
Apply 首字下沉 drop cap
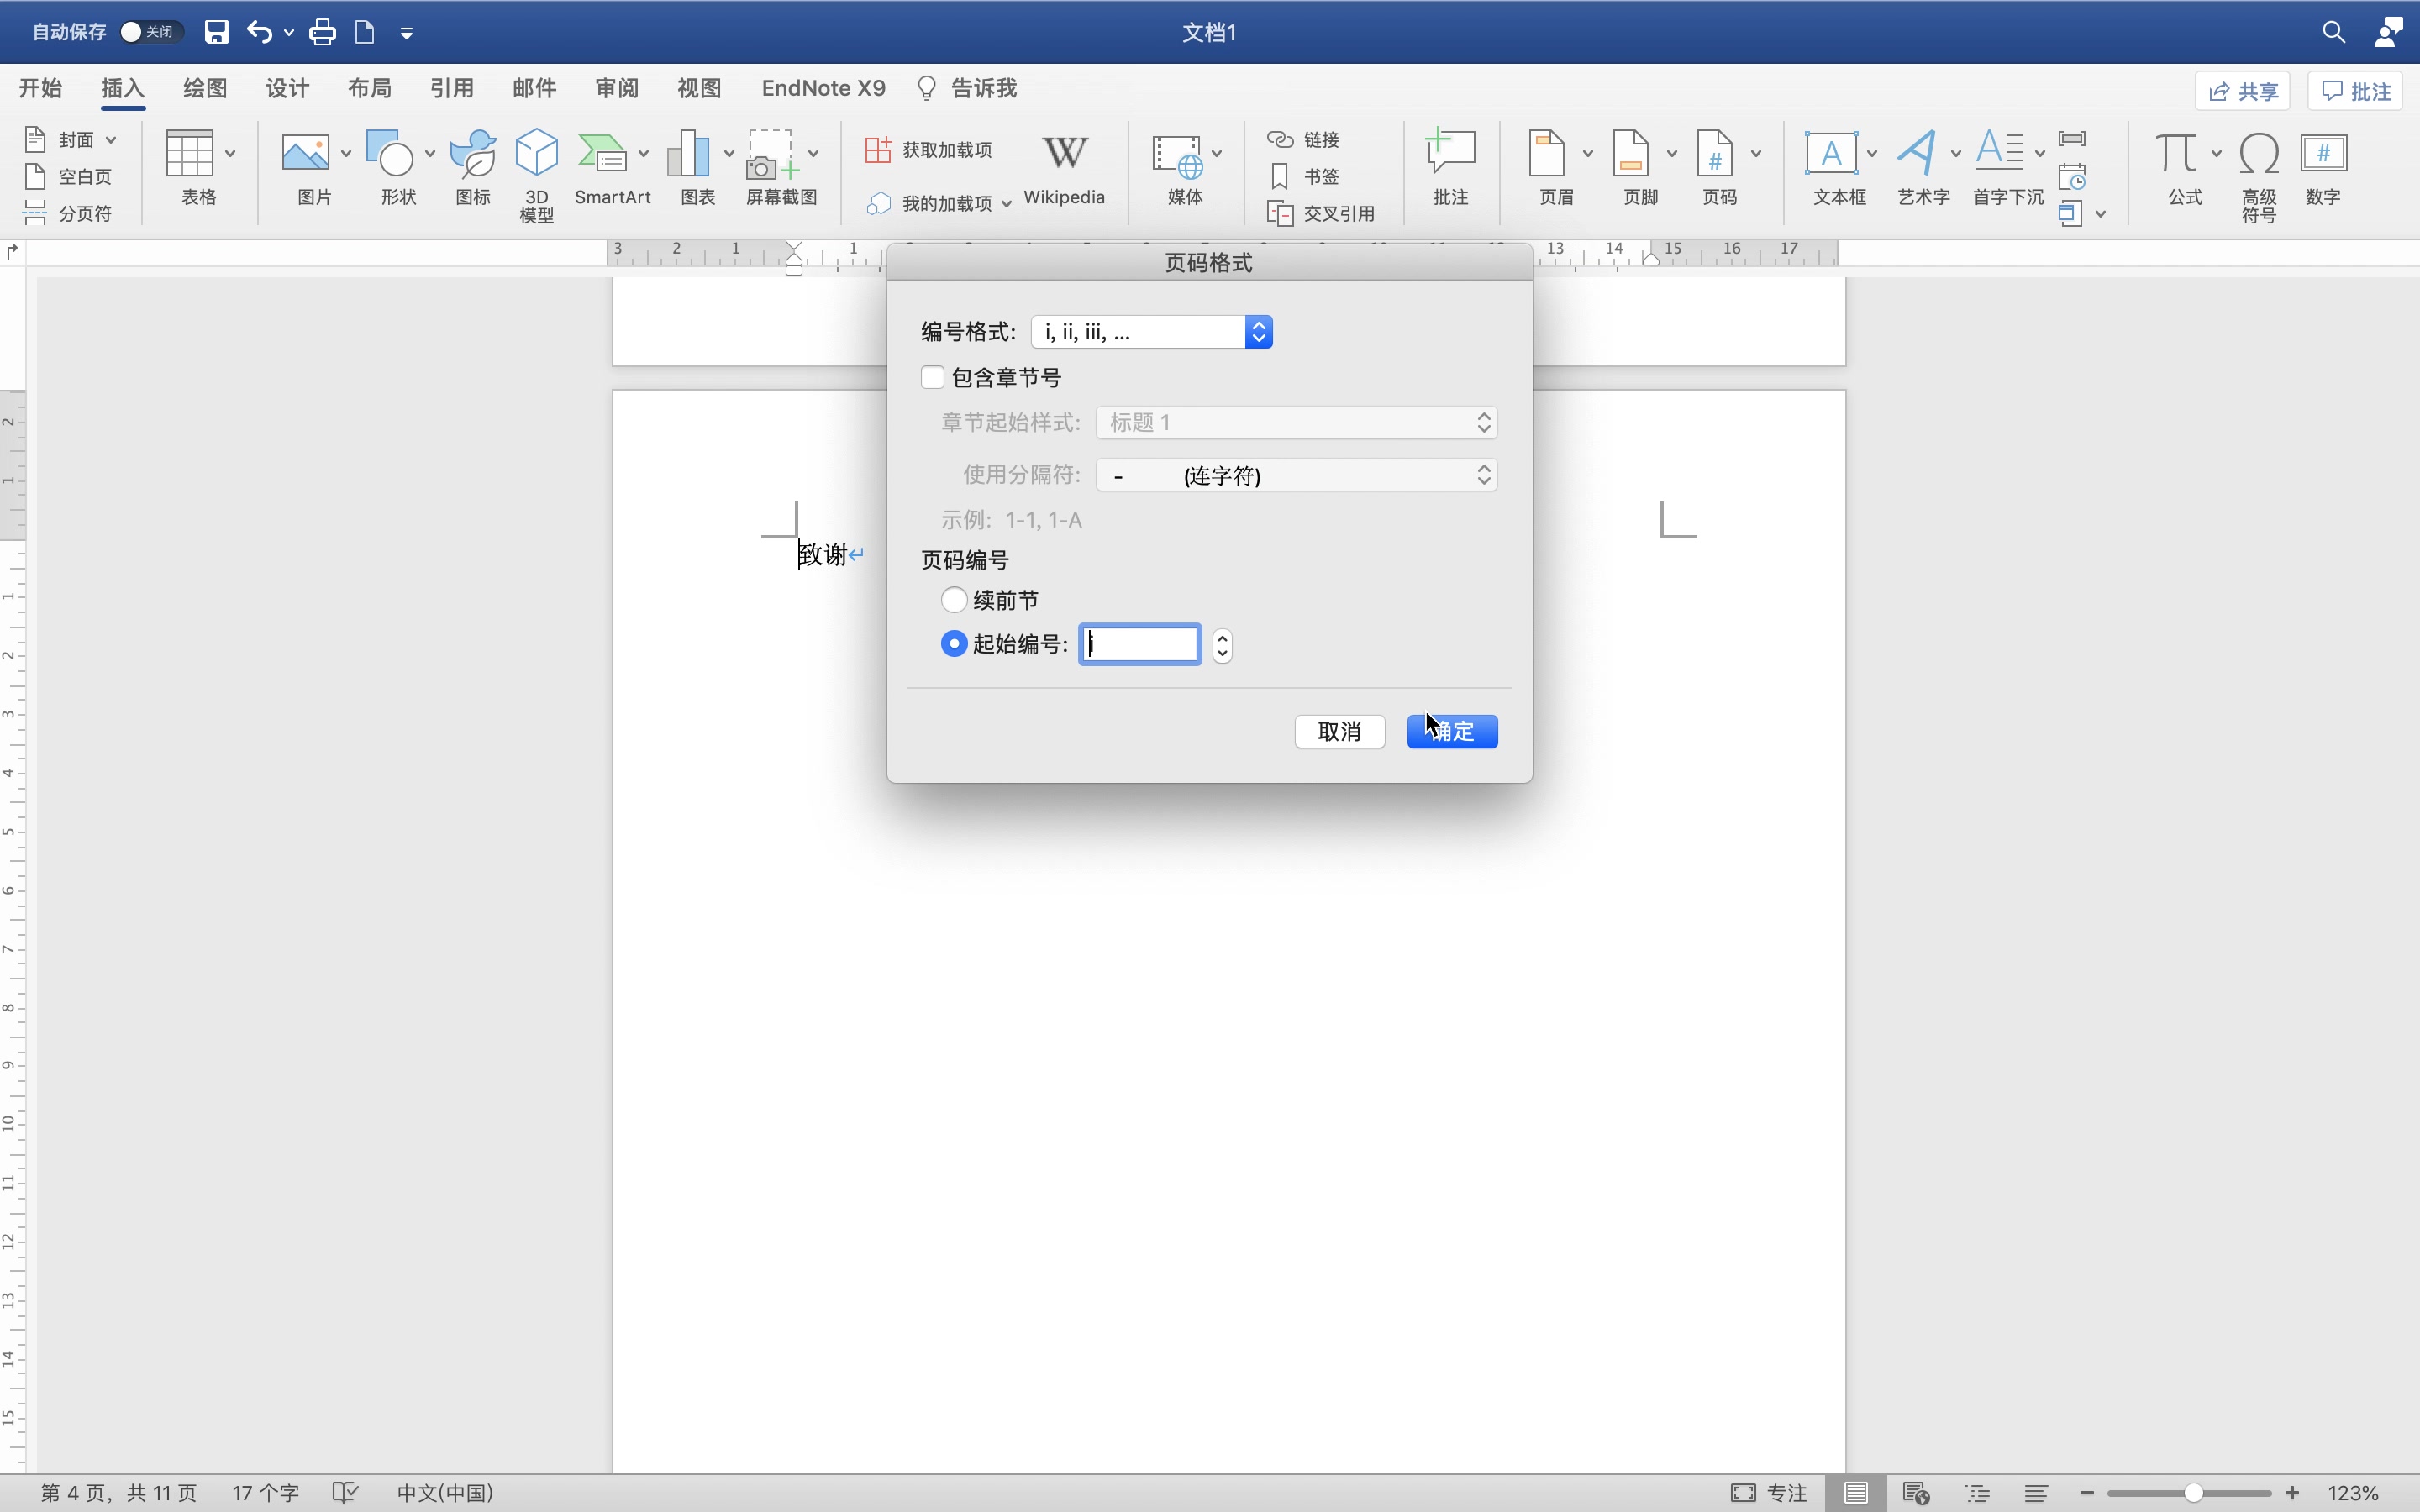pyautogui.click(x=2000, y=153)
